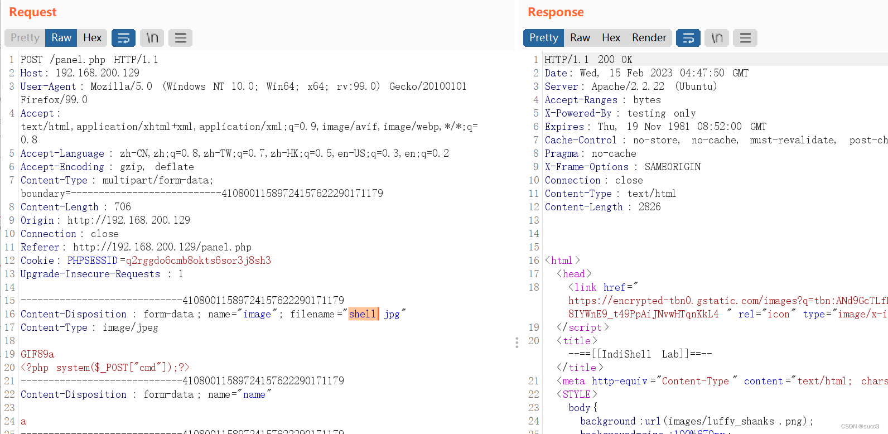Click the 'background: url(images/luffy_shanks.png)' line
The width and height of the screenshot is (888, 434).
697,421
